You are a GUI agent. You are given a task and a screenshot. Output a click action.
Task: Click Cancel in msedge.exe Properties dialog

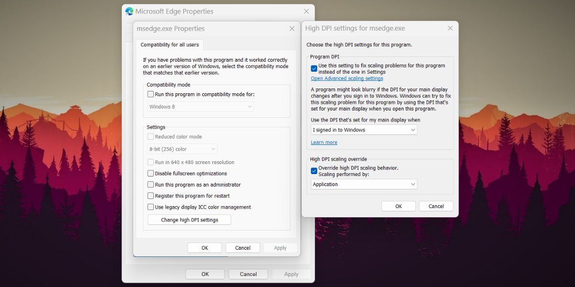[x=242, y=248]
